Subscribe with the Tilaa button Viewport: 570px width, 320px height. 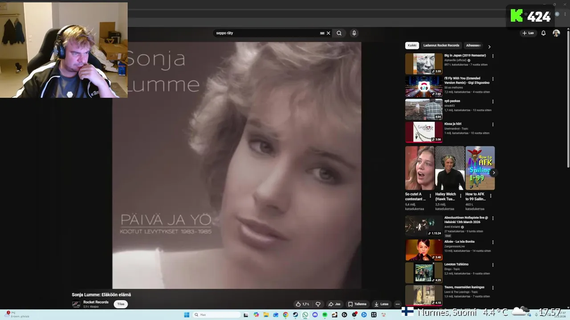coord(121,304)
